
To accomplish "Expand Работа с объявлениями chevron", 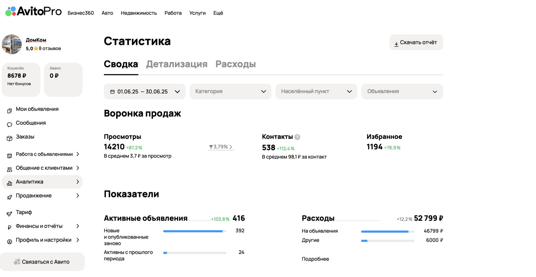I will [x=78, y=154].
